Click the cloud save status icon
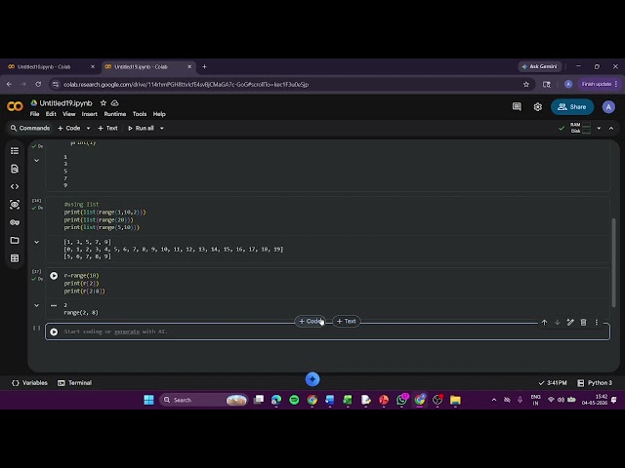Screen dimensions: 625x468 115,103
